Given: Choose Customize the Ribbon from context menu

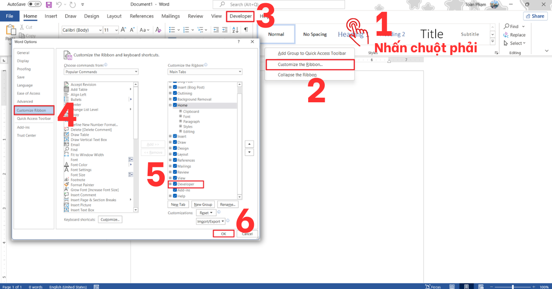Looking at the screenshot, I should 310,64.
